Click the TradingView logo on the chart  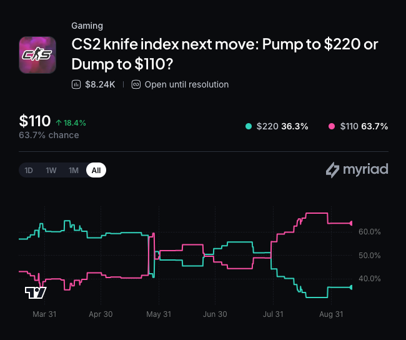36,293
